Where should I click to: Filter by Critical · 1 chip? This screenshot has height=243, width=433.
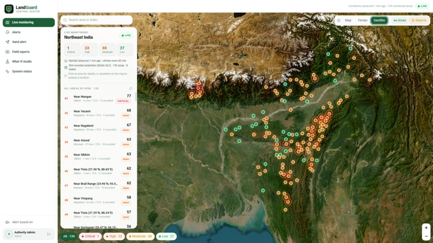(90, 237)
